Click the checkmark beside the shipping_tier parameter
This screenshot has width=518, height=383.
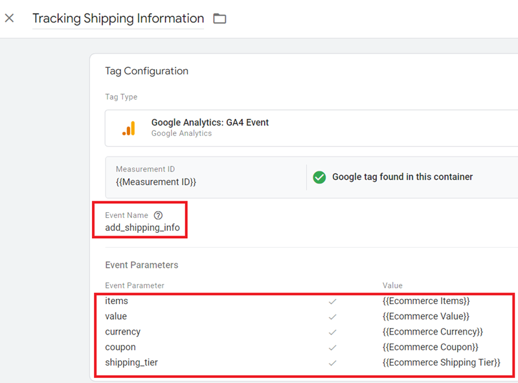tap(332, 363)
